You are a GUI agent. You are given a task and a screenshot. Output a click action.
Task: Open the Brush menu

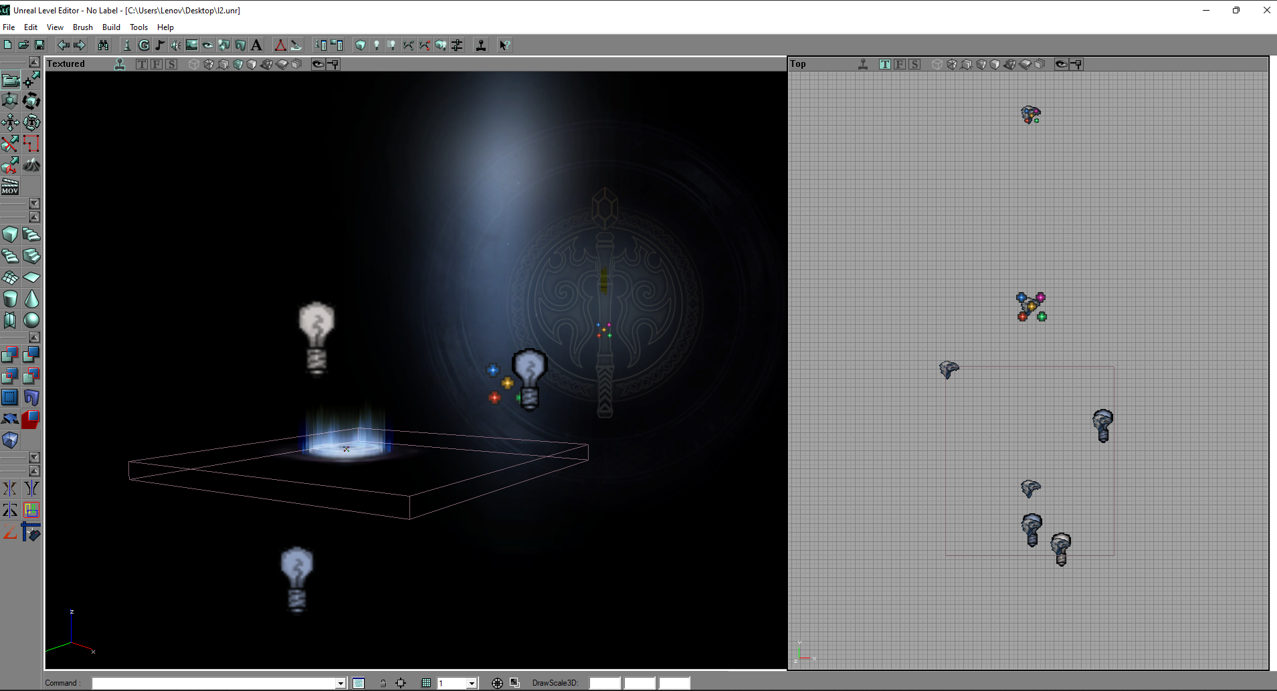[83, 27]
